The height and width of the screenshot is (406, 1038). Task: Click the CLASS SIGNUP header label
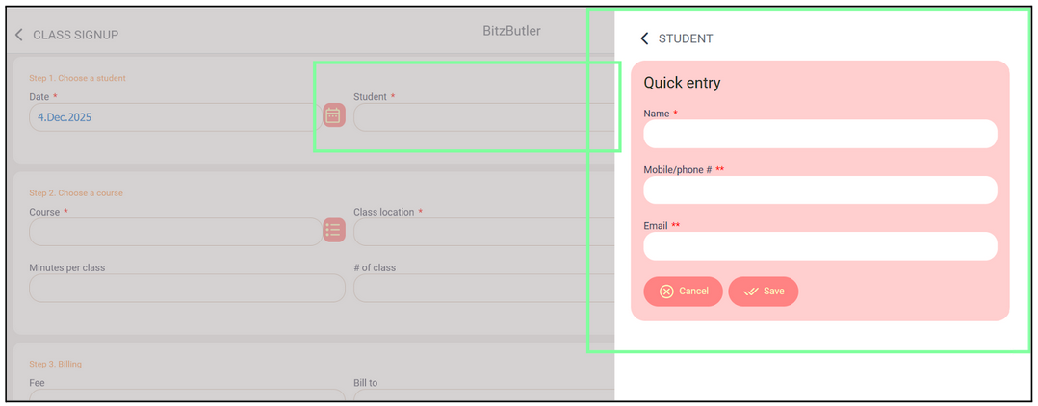75,35
